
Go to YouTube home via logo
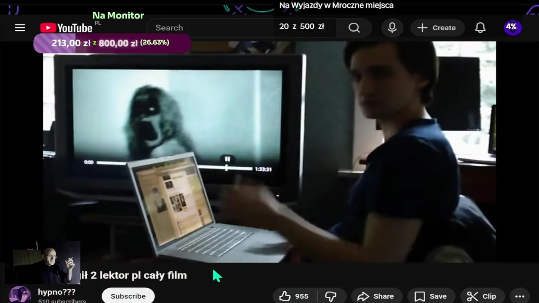(67, 28)
